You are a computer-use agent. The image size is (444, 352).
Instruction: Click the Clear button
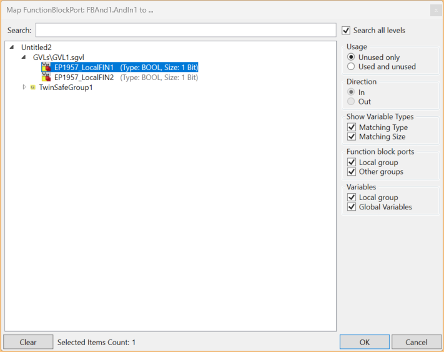pos(28,342)
